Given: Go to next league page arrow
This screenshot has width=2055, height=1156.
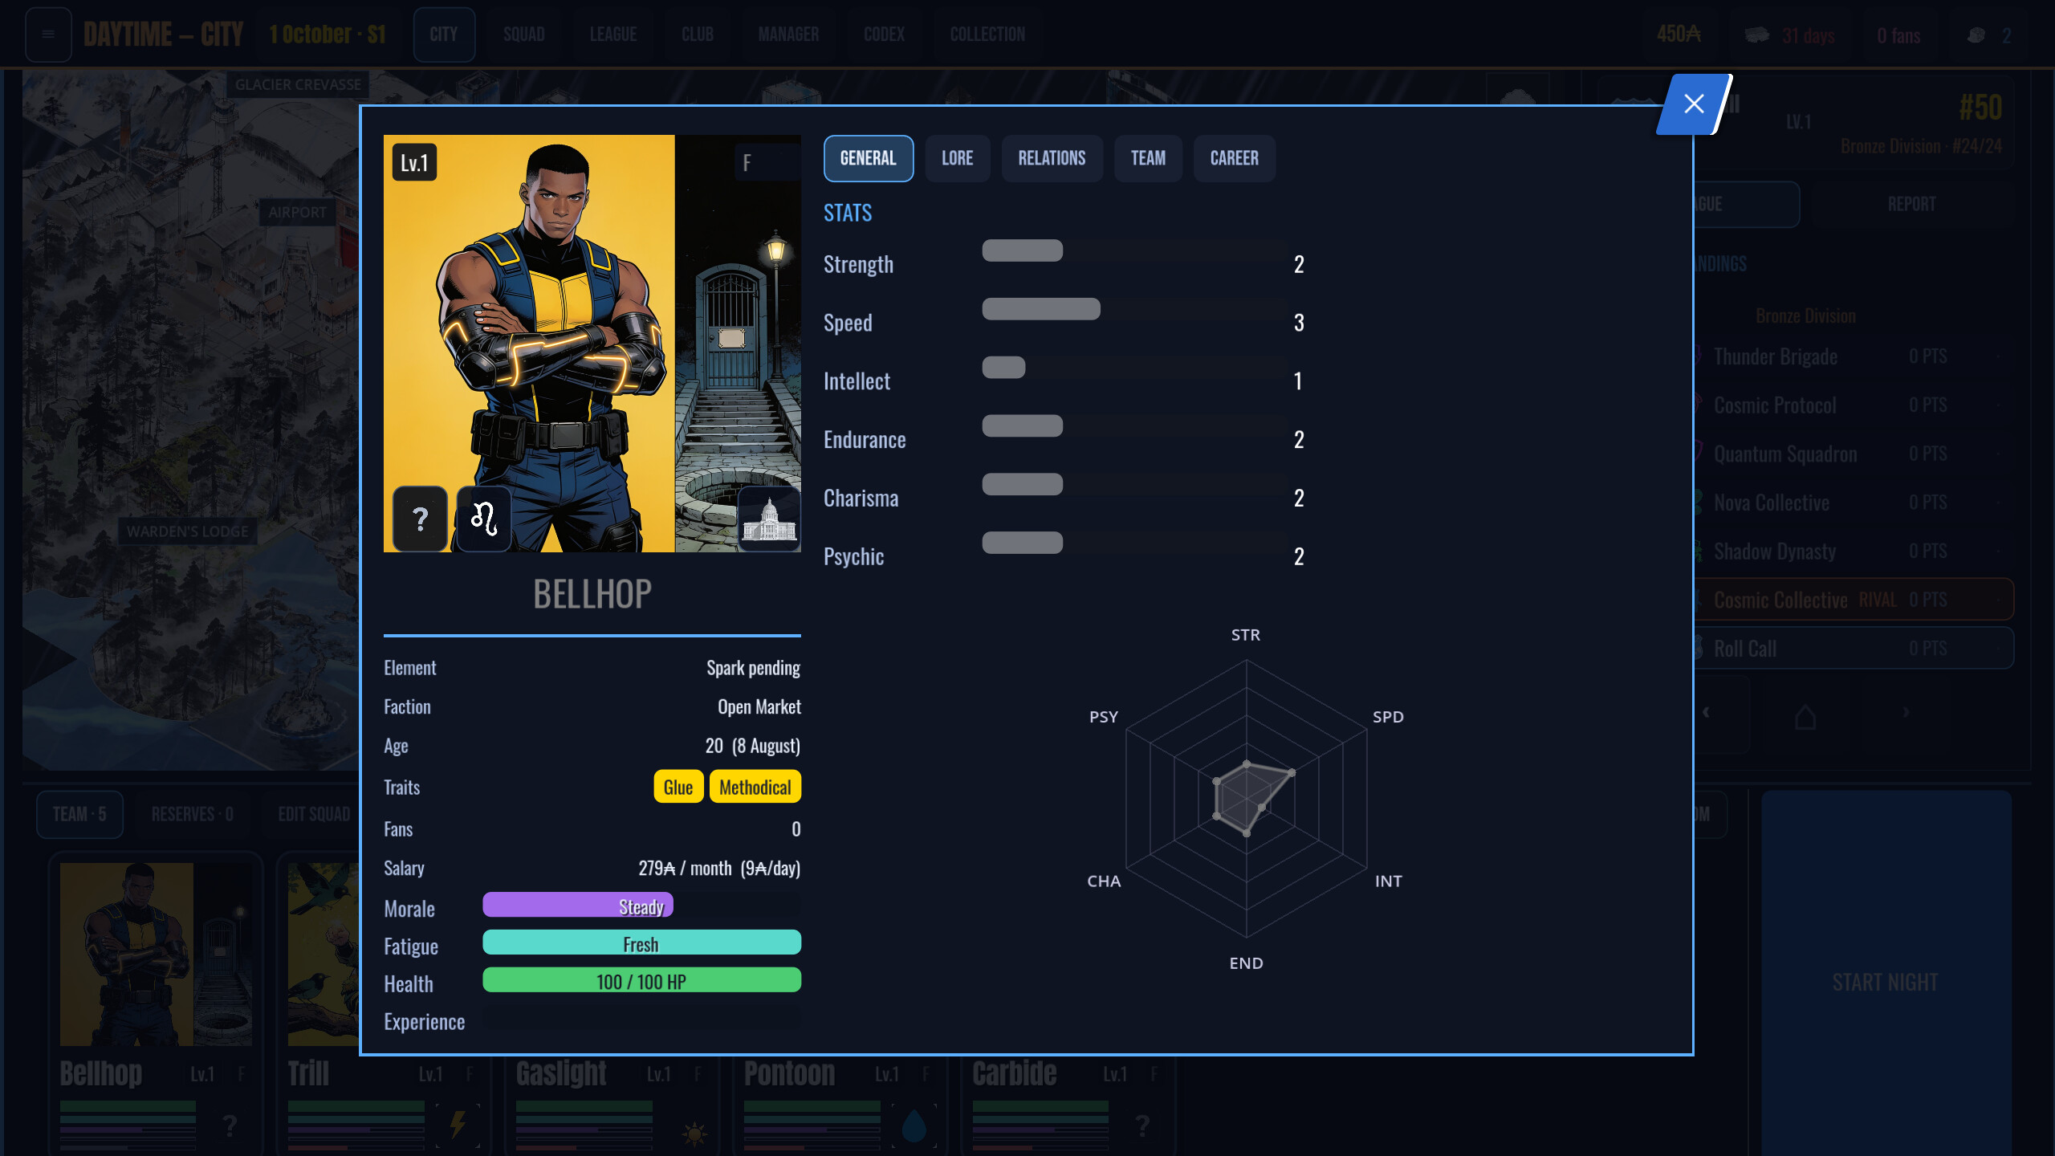Looking at the screenshot, I should tap(1906, 713).
